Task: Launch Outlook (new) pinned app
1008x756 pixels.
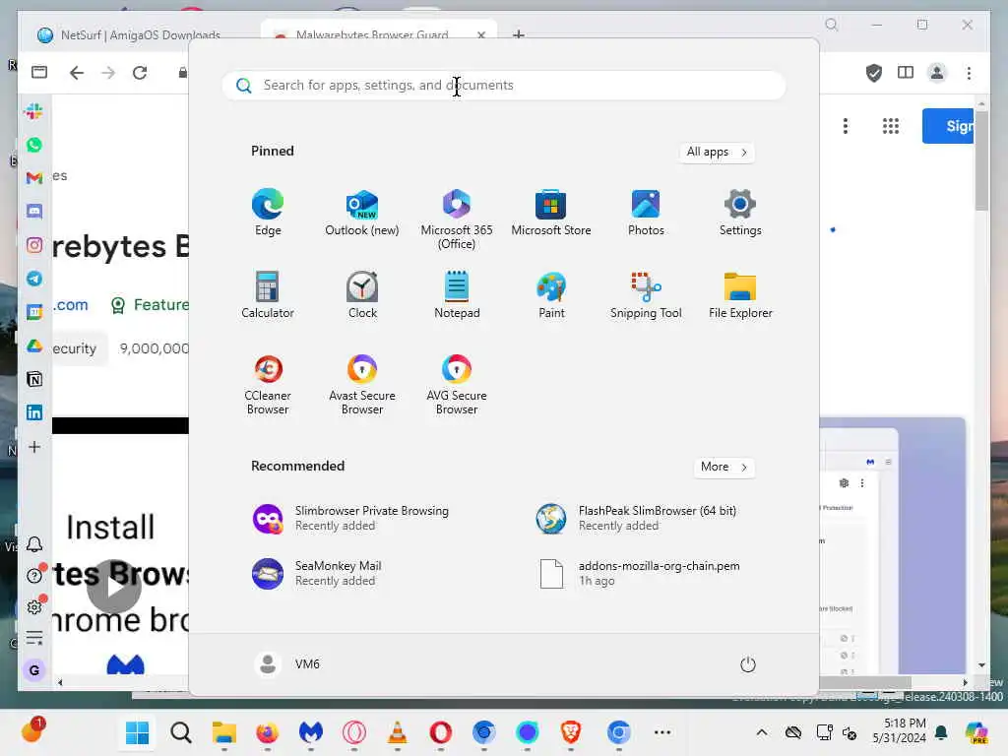Action: [x=362, y=213]
